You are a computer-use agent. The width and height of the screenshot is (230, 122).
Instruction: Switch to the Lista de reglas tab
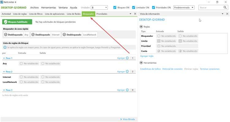click(x=20, y=14)
